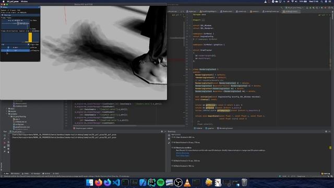Screen dimensions: 334x188
Task: Click the frame times plot in the Debug overlay
Action: [x=15, y=25]
